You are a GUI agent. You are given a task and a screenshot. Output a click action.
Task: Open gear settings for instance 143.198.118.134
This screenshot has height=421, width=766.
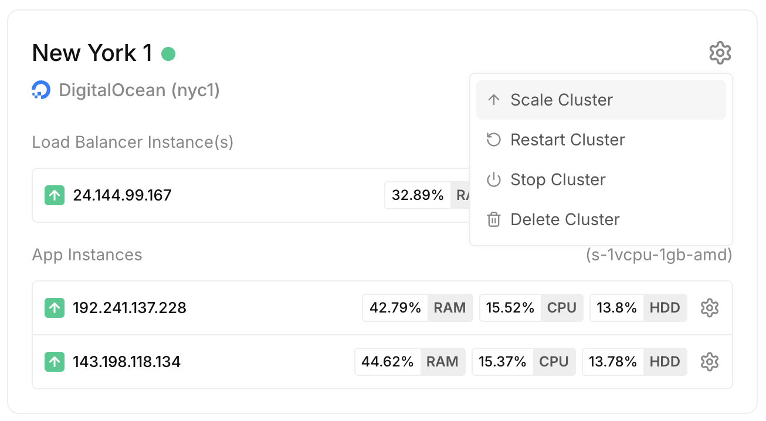pyautogui.click(x=710, y=362)
